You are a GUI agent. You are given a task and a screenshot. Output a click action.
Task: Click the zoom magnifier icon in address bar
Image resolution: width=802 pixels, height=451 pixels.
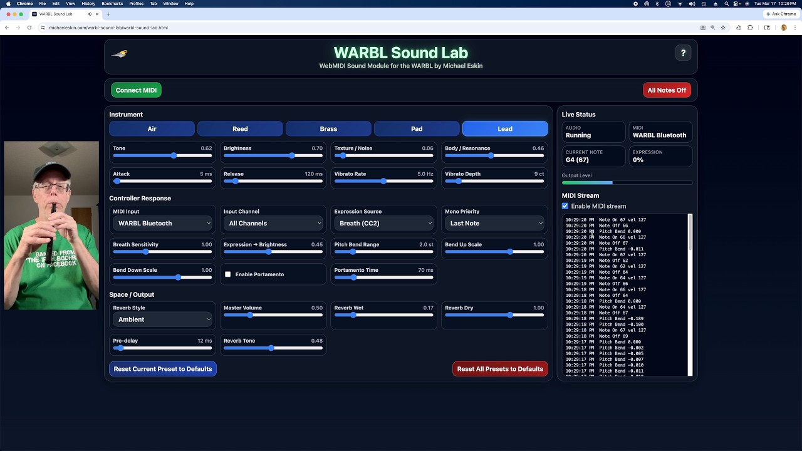click(x=712, y=28)
